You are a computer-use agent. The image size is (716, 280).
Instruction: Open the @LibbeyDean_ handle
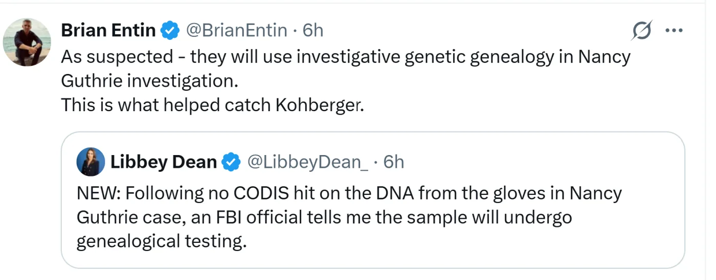307,162
